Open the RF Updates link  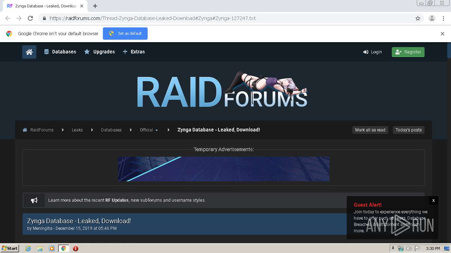(x=117, y=200)
